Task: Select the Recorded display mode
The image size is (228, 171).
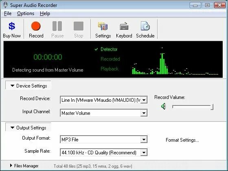Action: tap(110, 59)
